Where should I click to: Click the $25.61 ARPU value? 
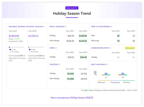[71, 57]
